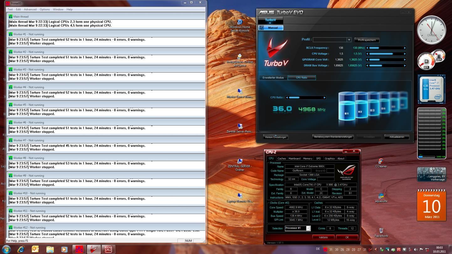
Task: Open the Edit menu in Prime95
Action: tap(18, 9)
